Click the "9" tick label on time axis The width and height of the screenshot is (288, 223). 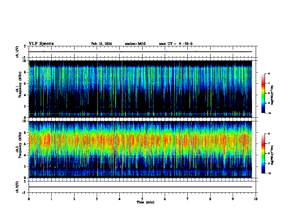click(233, 199)
